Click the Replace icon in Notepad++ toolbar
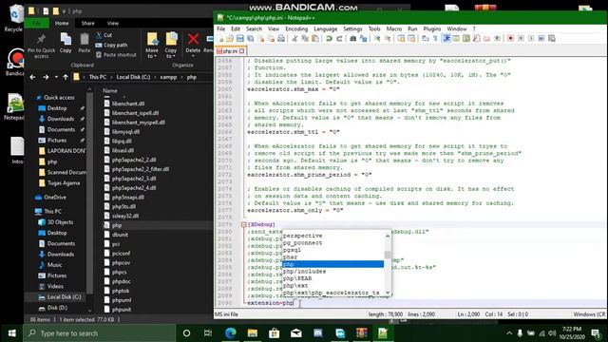 (363, 38)
